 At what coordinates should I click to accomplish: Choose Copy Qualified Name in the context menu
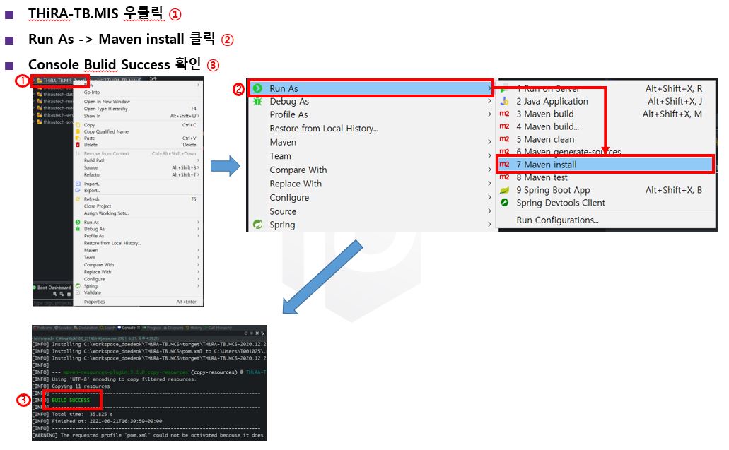[x=106, y=131]
